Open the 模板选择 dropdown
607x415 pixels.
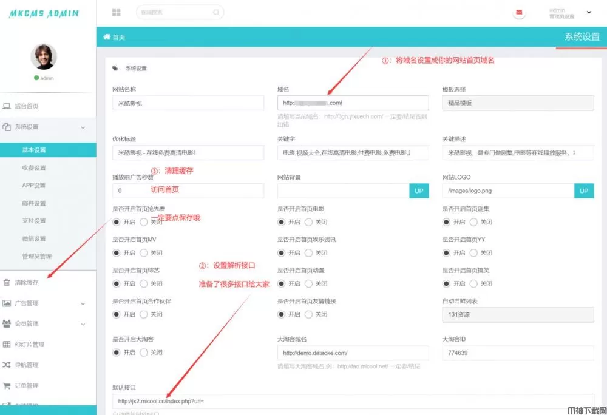[x=517, y=103]
